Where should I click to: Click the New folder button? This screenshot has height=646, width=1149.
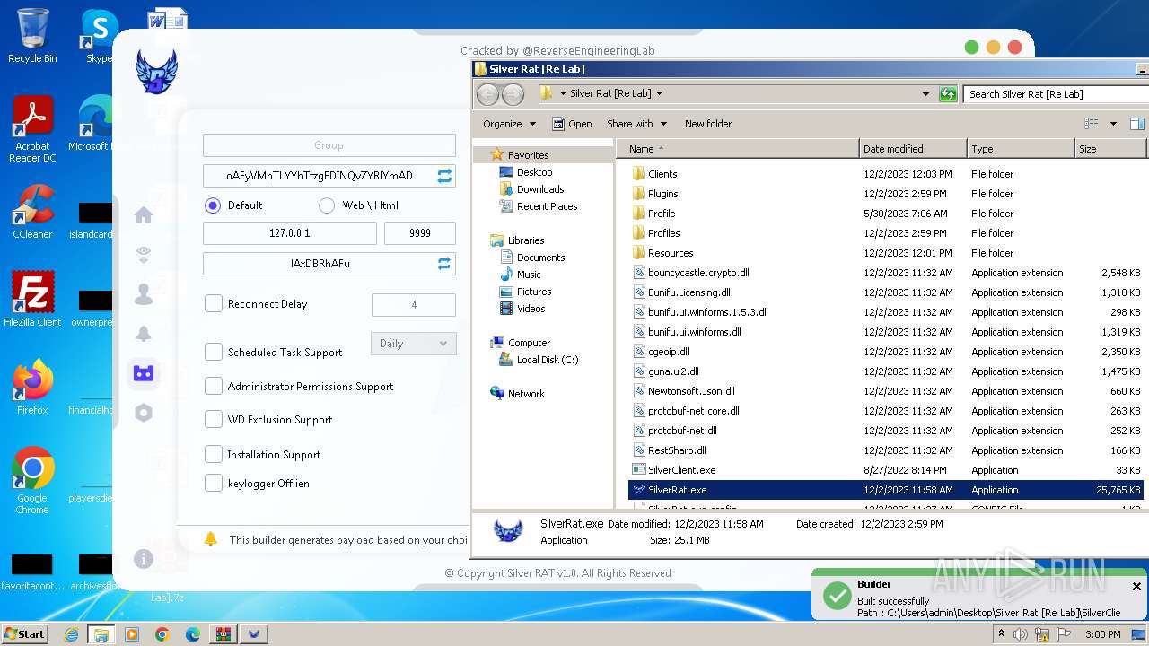pos(708,124)
